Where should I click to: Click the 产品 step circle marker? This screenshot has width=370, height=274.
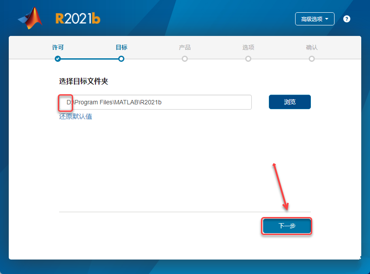click(185, 59)
